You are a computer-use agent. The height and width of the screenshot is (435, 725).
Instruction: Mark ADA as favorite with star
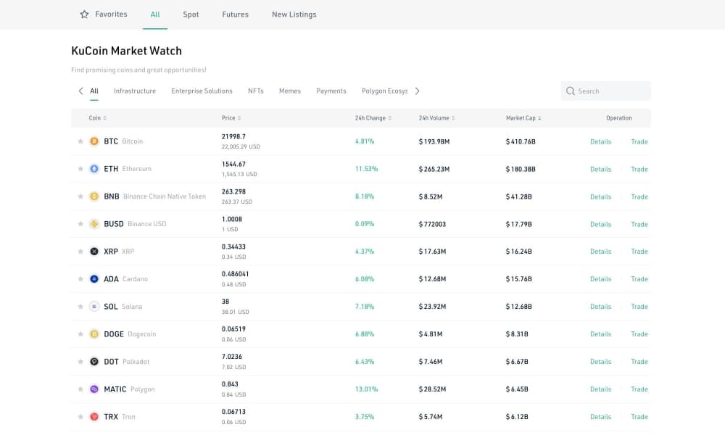click(80, 278)
